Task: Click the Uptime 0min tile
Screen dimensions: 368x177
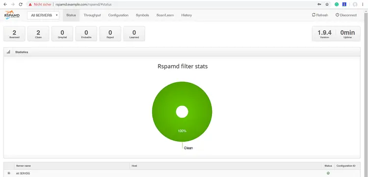Action: point(347,34)
